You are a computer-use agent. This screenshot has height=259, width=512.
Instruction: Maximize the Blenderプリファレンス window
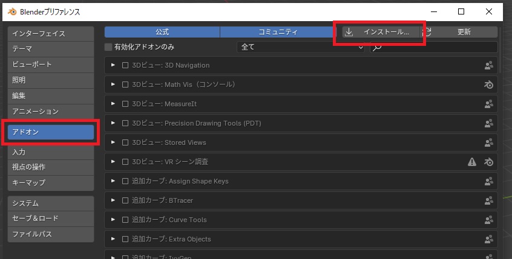click(x=461, y=11)
